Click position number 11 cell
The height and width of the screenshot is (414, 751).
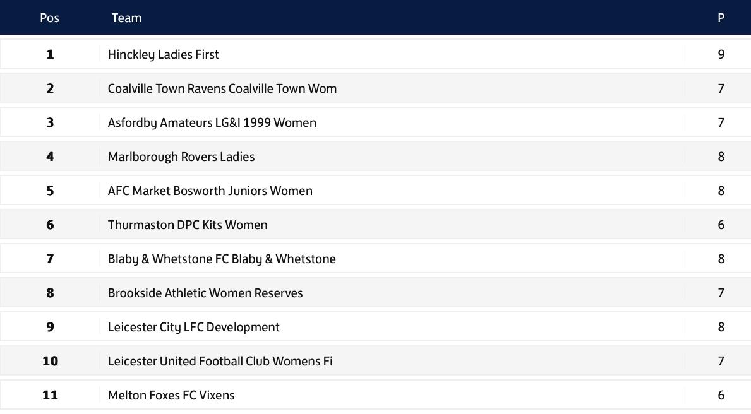[50, 395]
